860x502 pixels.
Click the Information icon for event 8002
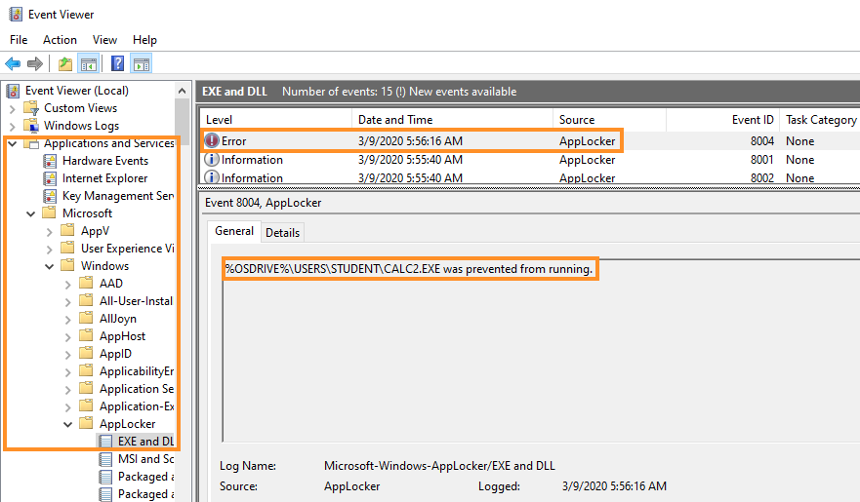[x=212, y=177]
